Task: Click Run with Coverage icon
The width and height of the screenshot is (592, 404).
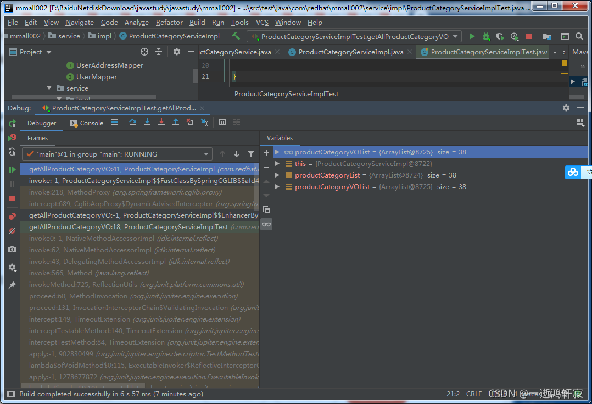Action: point(500,36)
